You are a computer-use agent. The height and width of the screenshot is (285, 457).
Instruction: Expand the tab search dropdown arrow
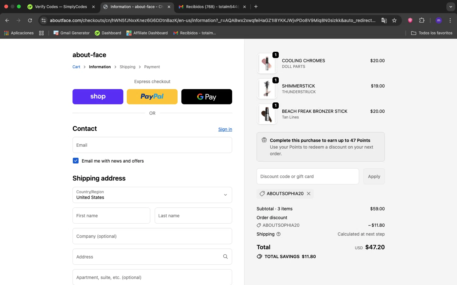pos(451,7)
